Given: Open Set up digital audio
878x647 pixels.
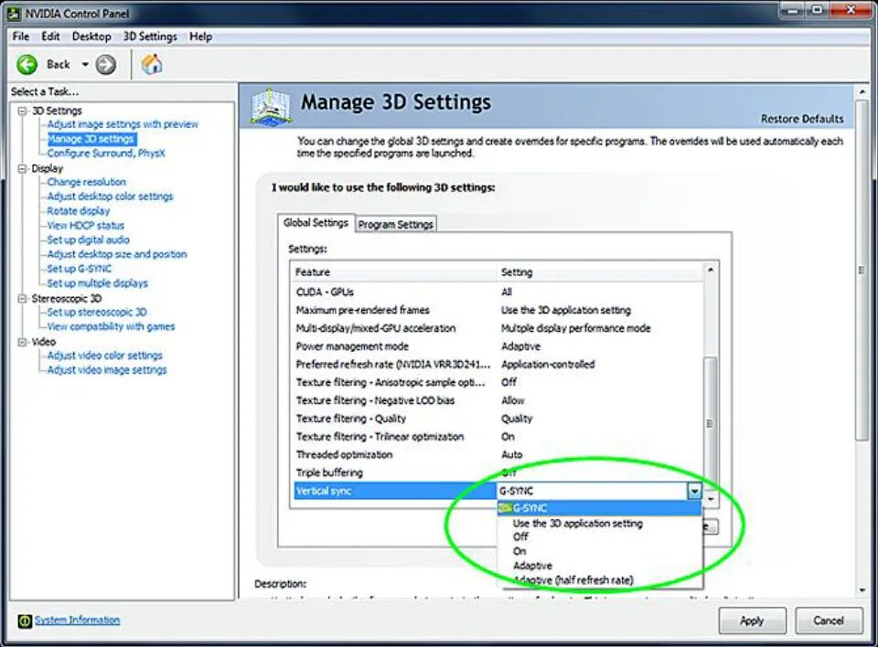Looking at the screenshot, I should point(89,240).
